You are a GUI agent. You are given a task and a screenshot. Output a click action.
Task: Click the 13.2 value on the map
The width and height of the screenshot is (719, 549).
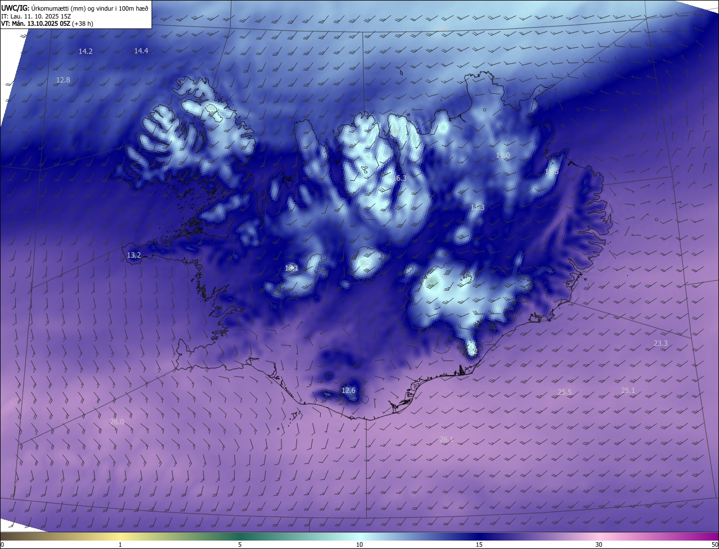point(134,255)
